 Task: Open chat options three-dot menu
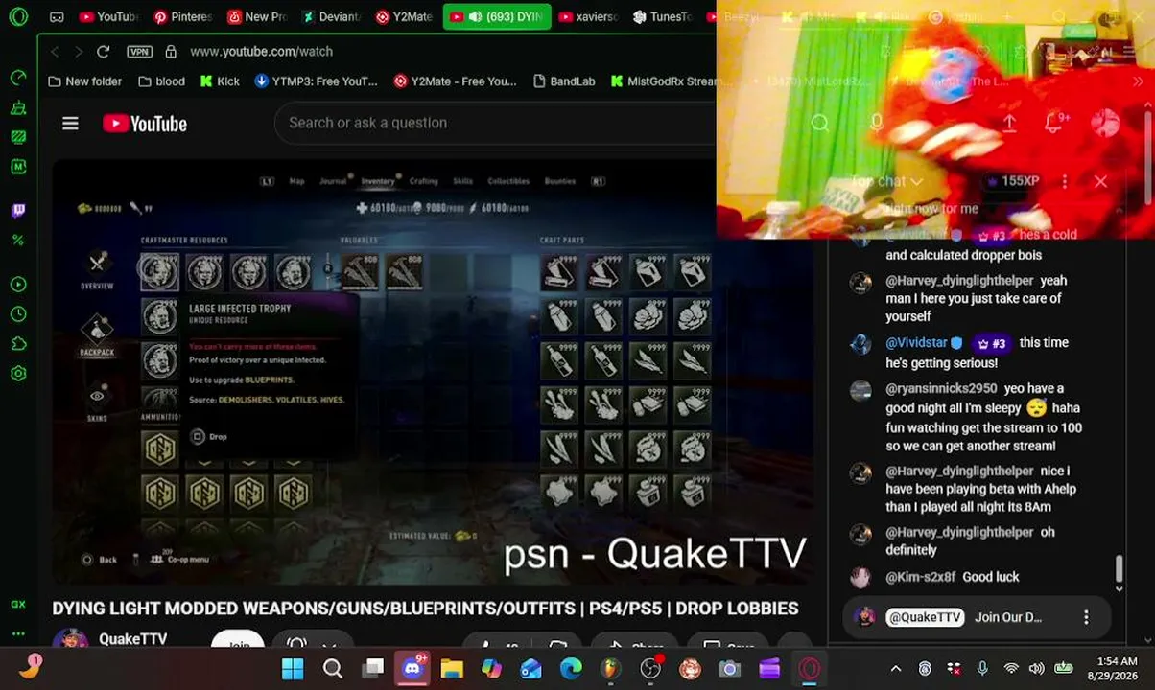[x=1065, y=181]
